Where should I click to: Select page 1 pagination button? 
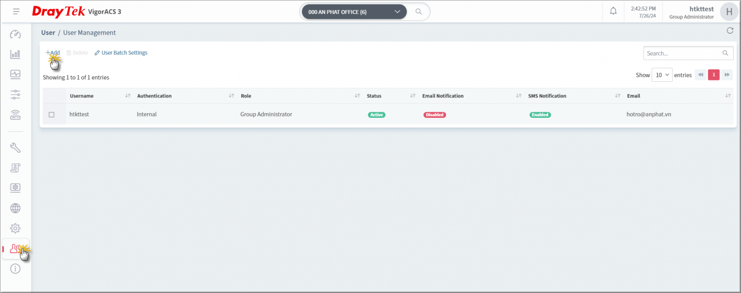[x=714, y=75]
